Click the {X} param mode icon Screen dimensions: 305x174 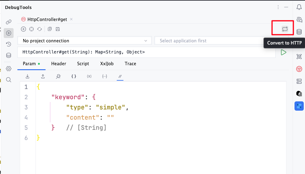89,76
